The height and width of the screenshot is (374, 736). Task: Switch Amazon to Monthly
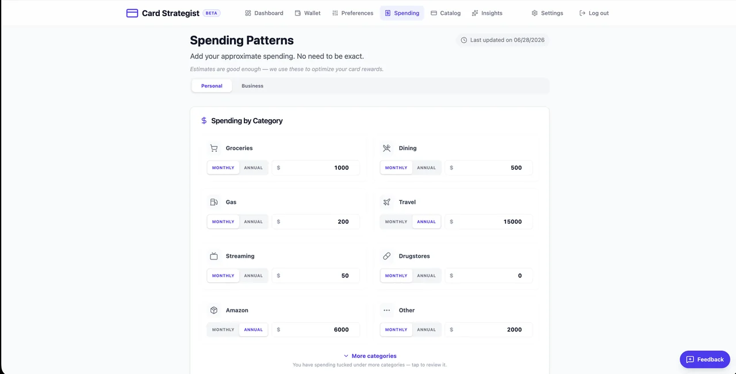(223, 330)
